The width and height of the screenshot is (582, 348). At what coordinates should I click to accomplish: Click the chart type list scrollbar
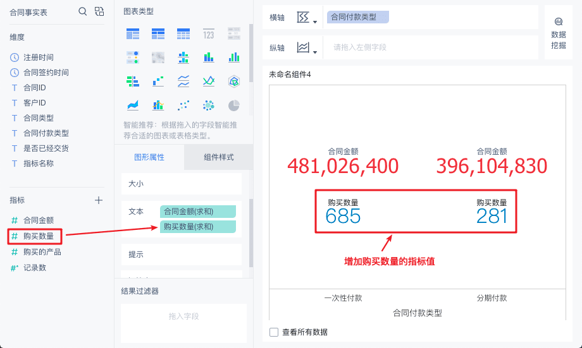coord(251,53)
